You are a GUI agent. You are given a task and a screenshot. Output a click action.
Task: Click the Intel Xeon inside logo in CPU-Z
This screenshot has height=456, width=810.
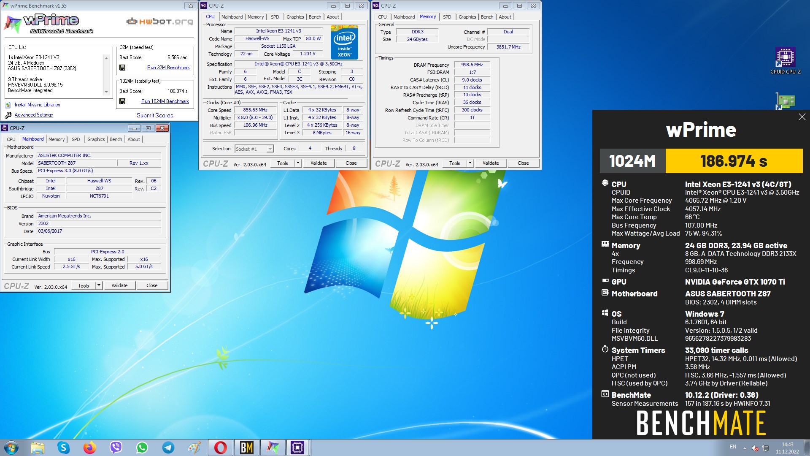pos(344,42)
